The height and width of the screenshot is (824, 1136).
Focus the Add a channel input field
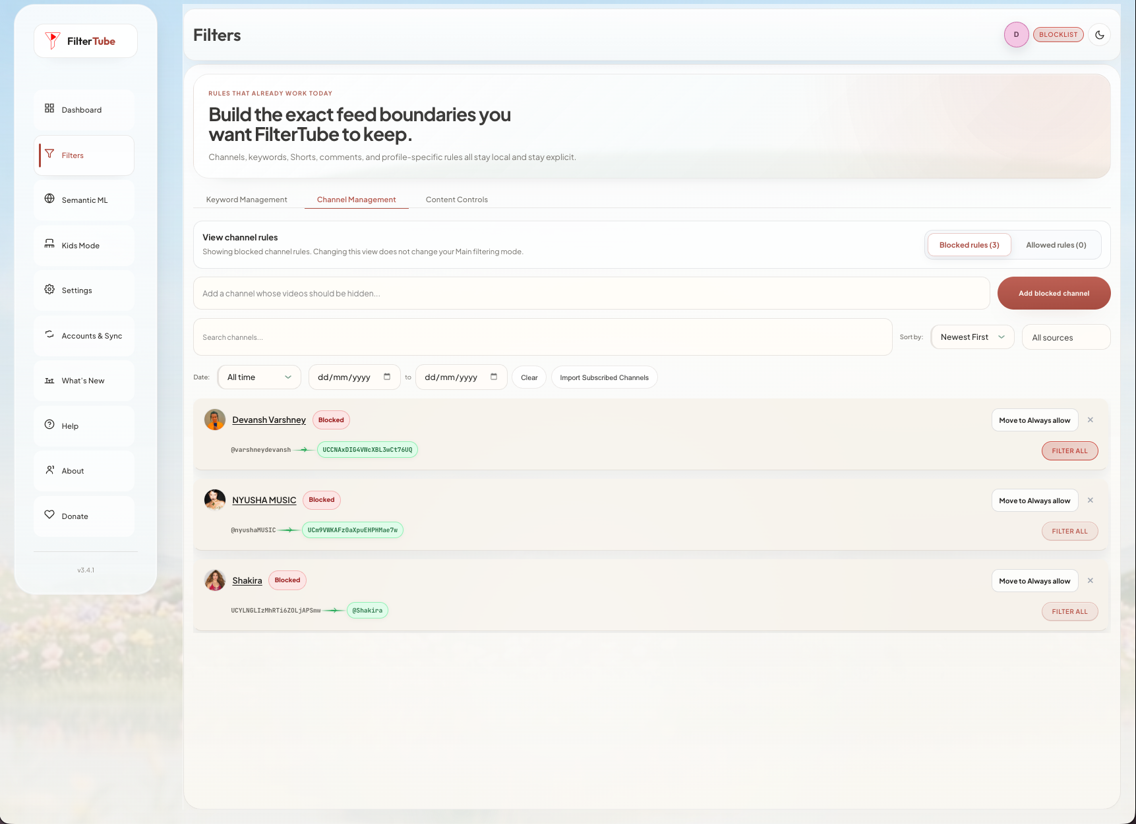click(591, 293)
